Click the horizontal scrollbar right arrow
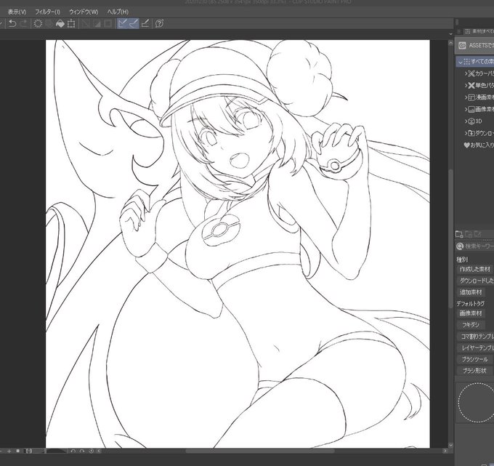Screen dimensions: 494x466 pyautogui.click(x=445, y=451)
